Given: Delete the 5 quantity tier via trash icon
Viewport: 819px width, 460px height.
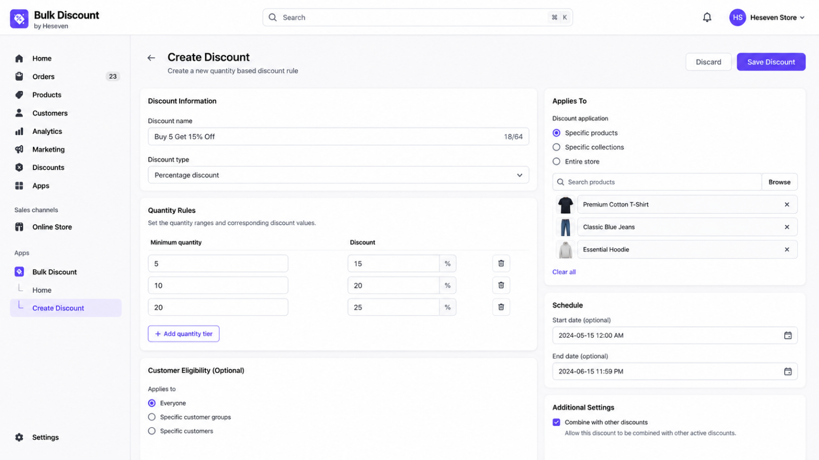Looking at the screenshot, I should [x=501, y=263].
